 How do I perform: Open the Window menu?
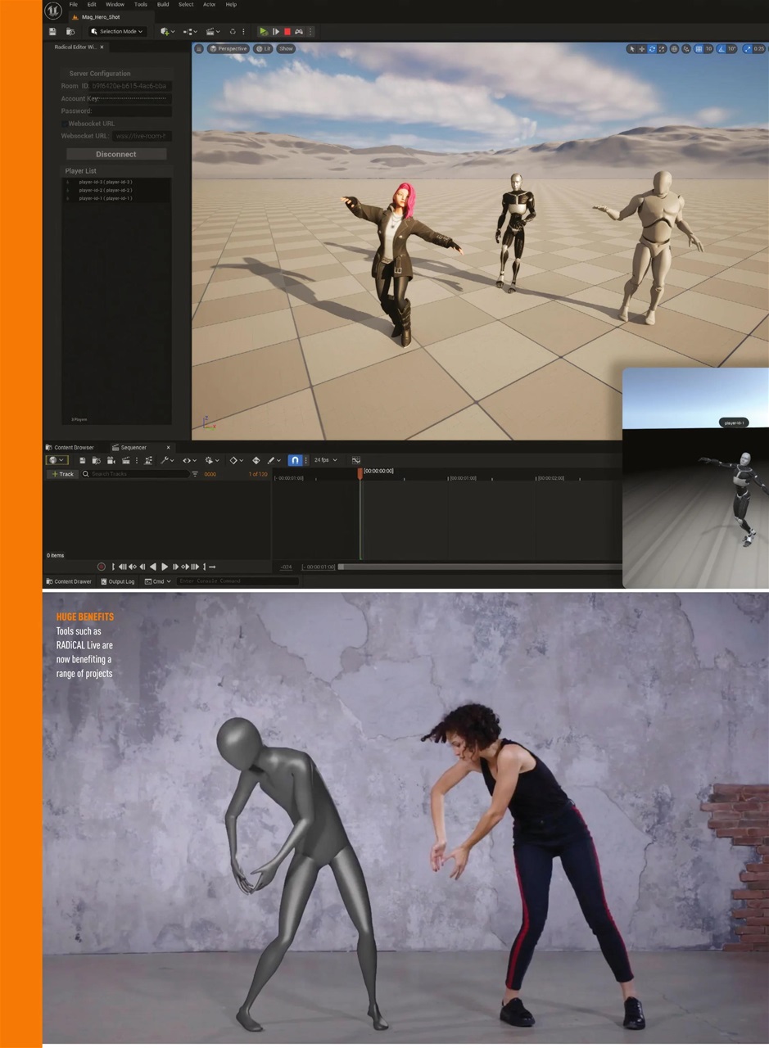[115, 4]
